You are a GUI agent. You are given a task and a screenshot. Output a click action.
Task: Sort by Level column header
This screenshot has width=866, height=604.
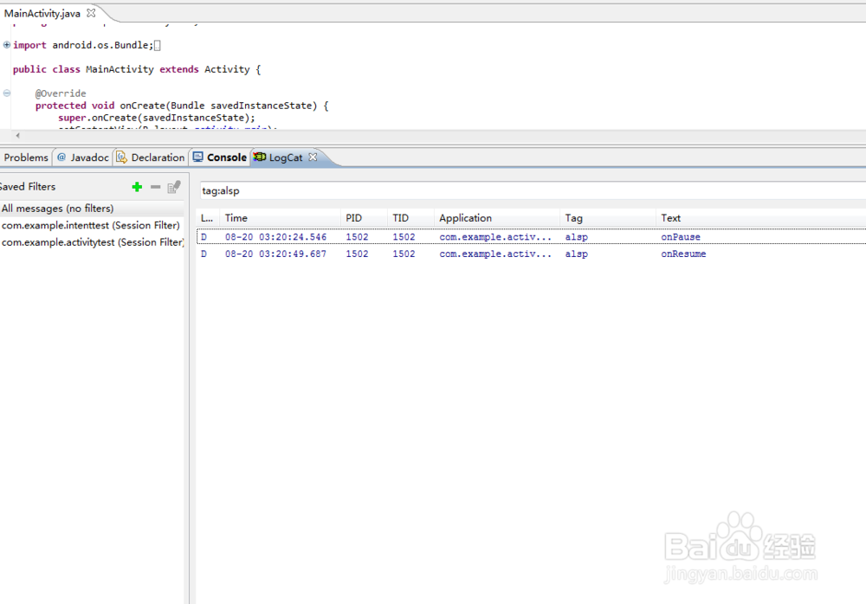pos(208,217)
